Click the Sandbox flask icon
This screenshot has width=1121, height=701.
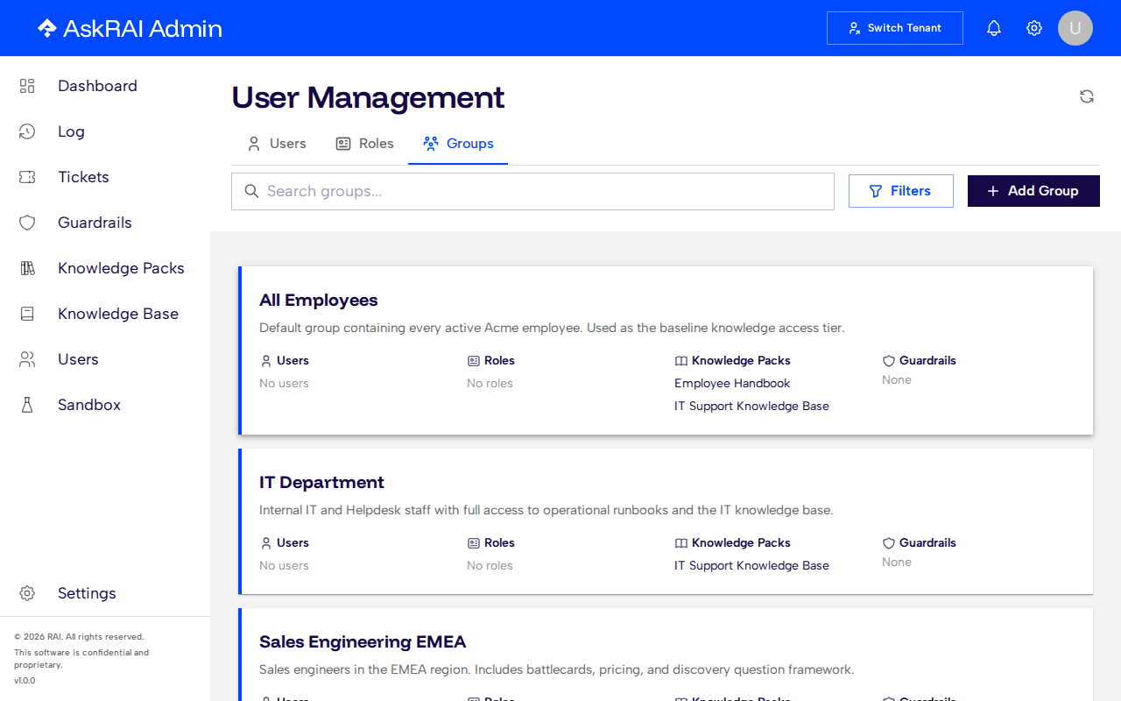tap(27, 405)
